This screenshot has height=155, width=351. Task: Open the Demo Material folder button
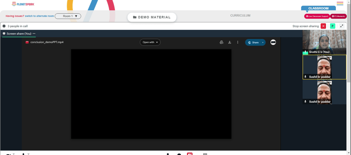coord(152,17)
